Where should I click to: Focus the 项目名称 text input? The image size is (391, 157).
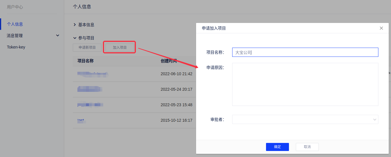pos(305,52)
